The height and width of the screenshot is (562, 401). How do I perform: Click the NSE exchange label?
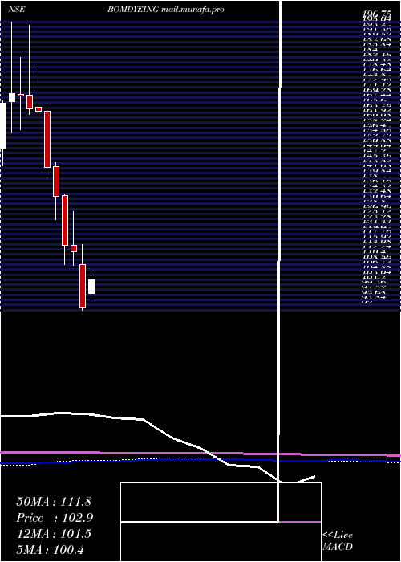tap(16, 10)
